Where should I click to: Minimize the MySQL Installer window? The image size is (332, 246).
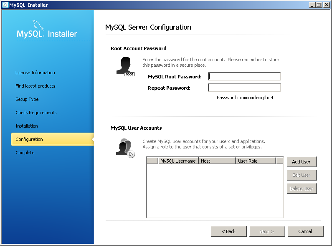(312, 5)
